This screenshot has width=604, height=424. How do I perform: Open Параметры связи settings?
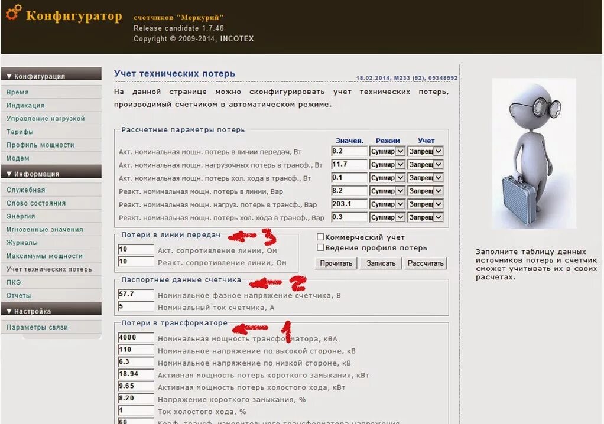[51, 327]
